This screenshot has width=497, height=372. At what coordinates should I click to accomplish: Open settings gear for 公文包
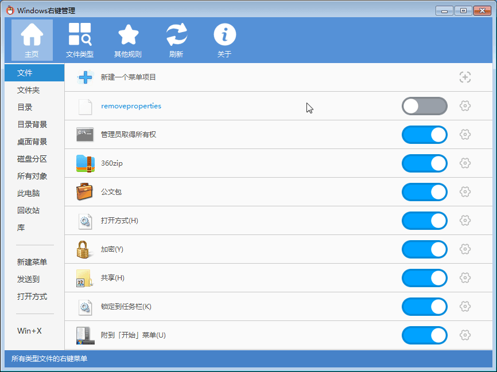pyautogui.click(x=465, y=192)
